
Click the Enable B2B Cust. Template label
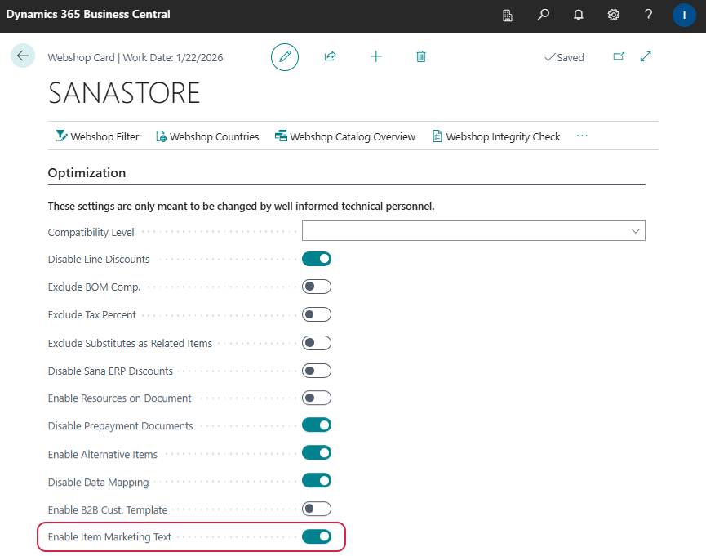(108, 510)
